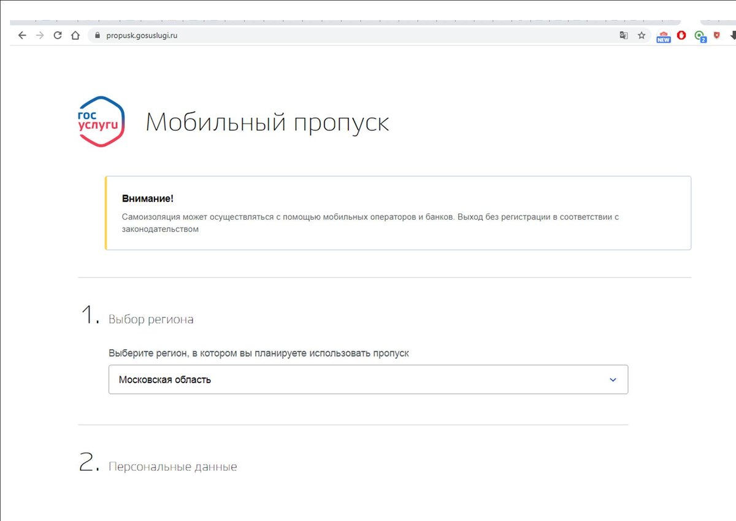Open the browser home page icon

(75, 36)
